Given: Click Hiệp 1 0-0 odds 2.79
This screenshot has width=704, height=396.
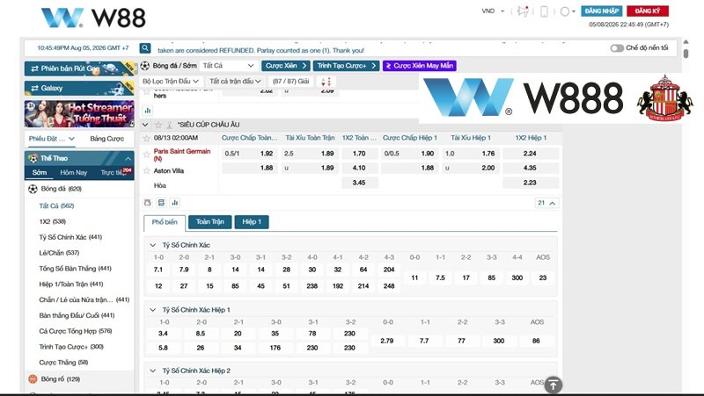Looking at the screenshot, I should pos(387,341).
